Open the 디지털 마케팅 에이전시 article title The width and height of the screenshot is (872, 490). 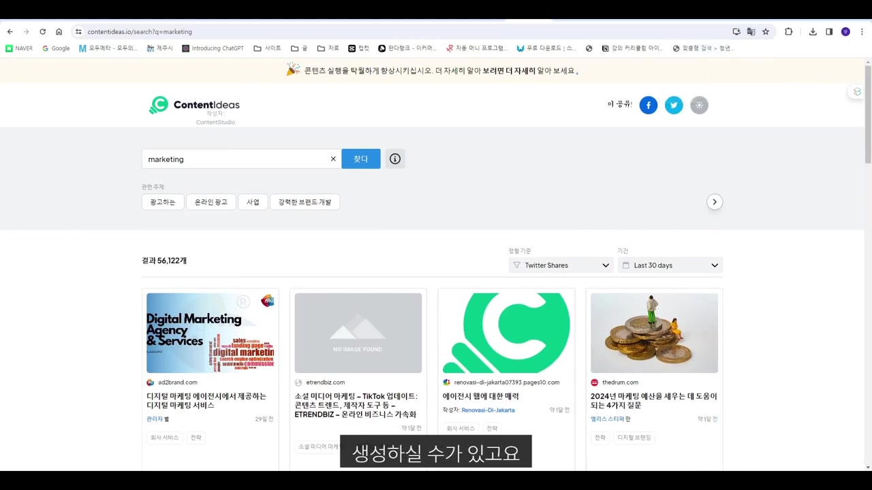[206, 401]
